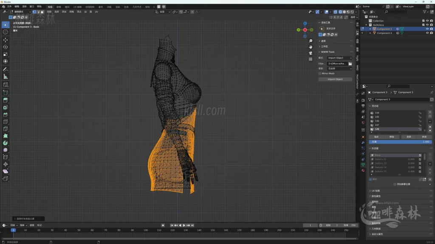Image resolution: width=435 pixels, height=244 pixels.
Task: Open the Modifiers wrench properties tab
Action: [x=363, y=142]
